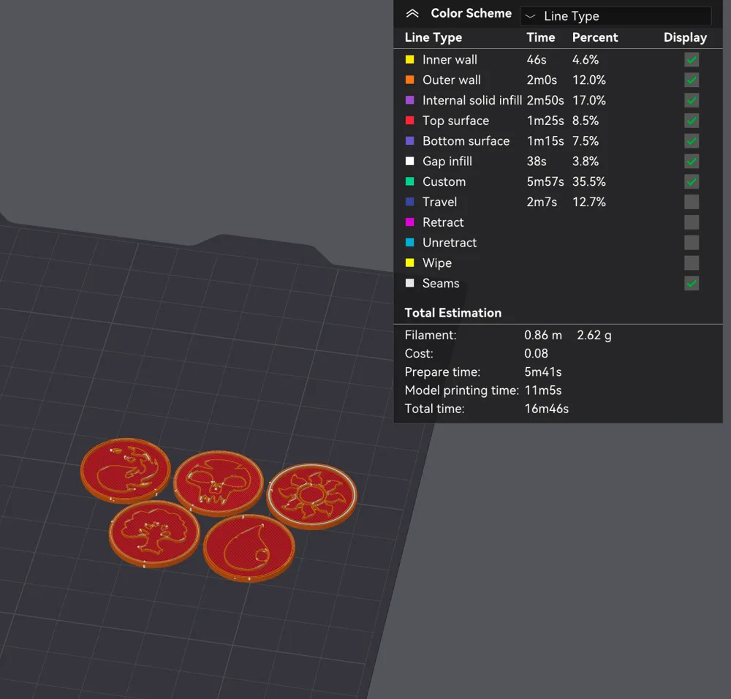The height and width of the screenshot is (699, 731).
Task: Select the sun symbol coin model
Action: pyautogui.click(x=311, y=495)
